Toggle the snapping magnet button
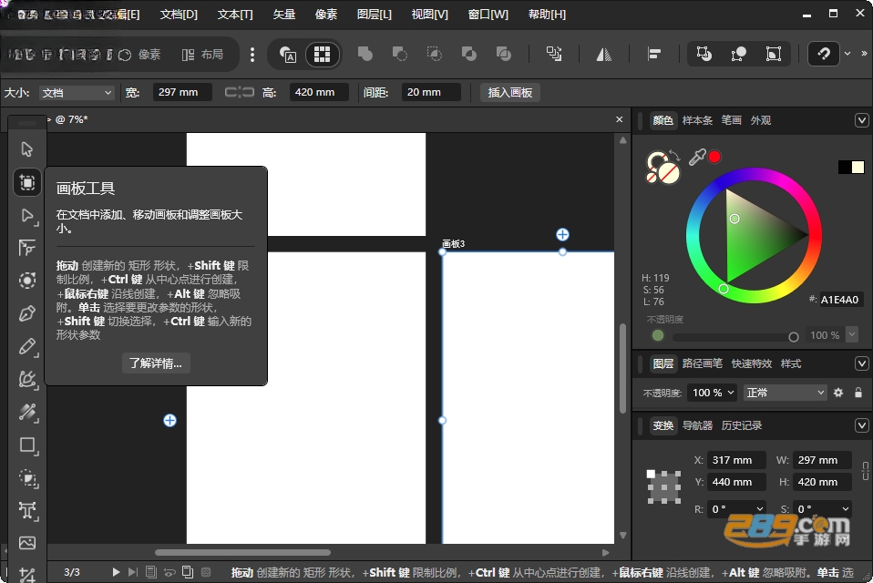This screenshot has height=583, width=873. click(x=824, y=54)
